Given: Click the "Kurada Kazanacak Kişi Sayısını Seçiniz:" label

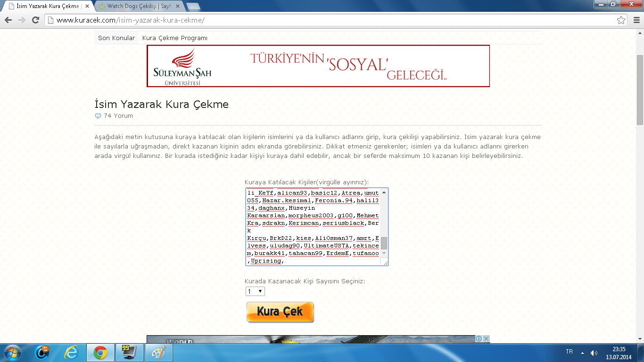Looking at the screenshot, I should coord(305,281).
